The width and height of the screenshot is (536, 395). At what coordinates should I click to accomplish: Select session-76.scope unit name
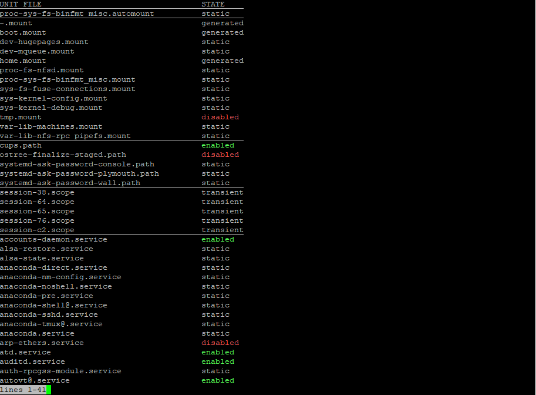[37, 221]
